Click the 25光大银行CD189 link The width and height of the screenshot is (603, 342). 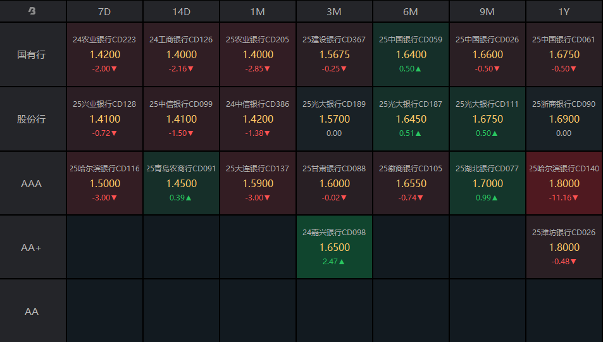(x=334, y=104)
